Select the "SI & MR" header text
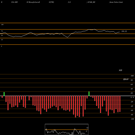The image size is (135, 135). [x=14, y=2]
